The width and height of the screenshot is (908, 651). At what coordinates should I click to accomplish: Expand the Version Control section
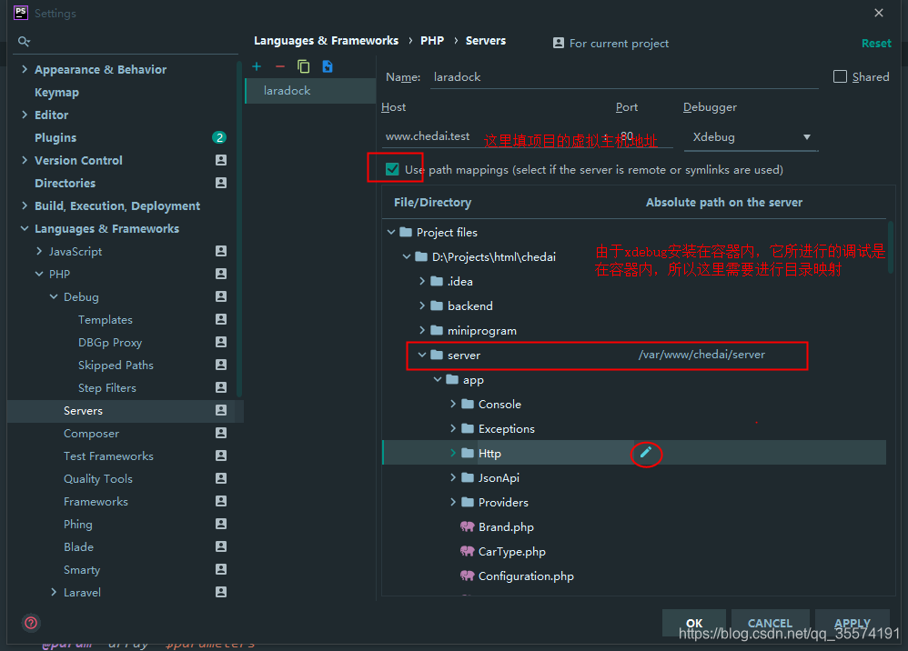pos(25,160)
